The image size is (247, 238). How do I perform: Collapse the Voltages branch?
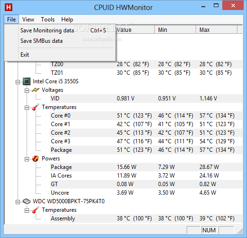click(x=27, y=90)
